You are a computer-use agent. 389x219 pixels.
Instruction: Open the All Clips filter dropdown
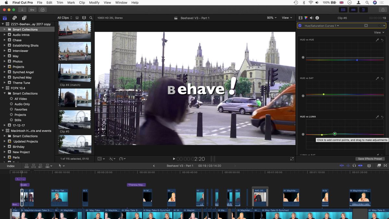(64, 18)
